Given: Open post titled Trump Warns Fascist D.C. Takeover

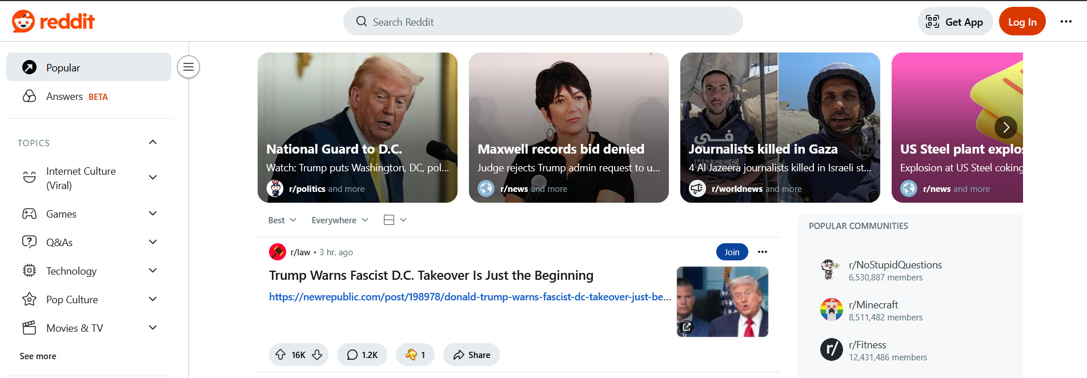Looking at the screenshot, I should tap(431, 275).
